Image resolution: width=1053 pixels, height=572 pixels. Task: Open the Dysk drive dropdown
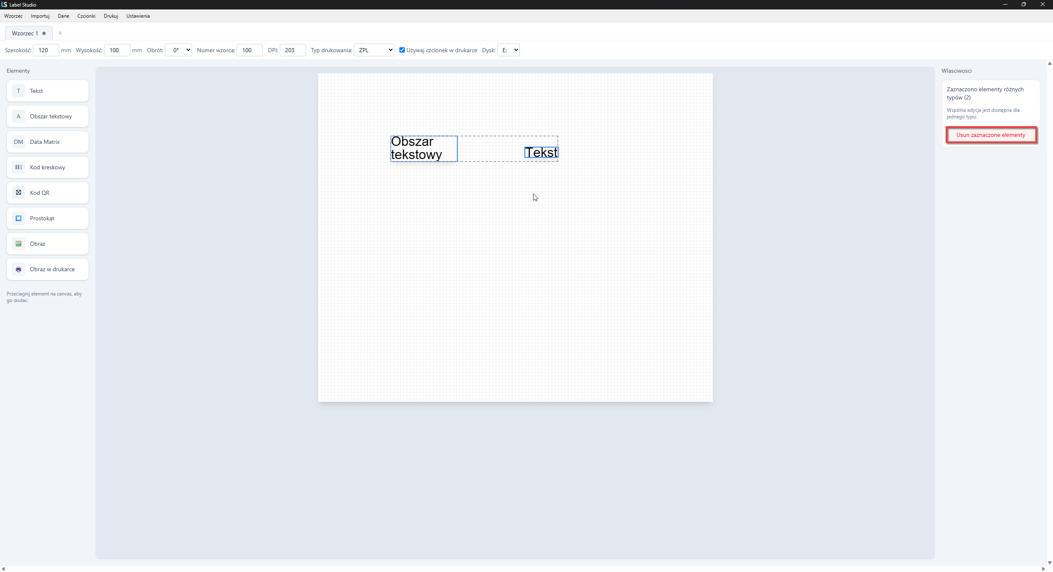coord(508,50)
